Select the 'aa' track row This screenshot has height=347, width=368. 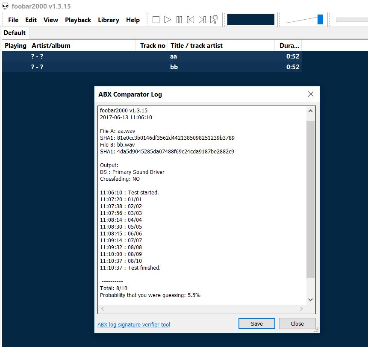[x=152, y=56]
